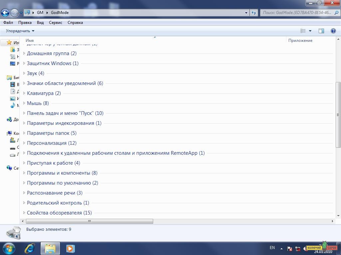Image resolution: width=341 pixels, height=255 pixels.
Task: Click the Homegroup icon in sidebar
Action: (x=9, y=120)
